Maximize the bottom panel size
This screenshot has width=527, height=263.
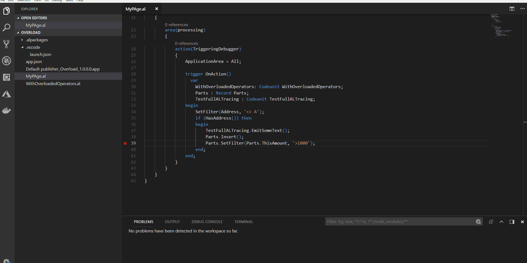[x=501, y=222]
